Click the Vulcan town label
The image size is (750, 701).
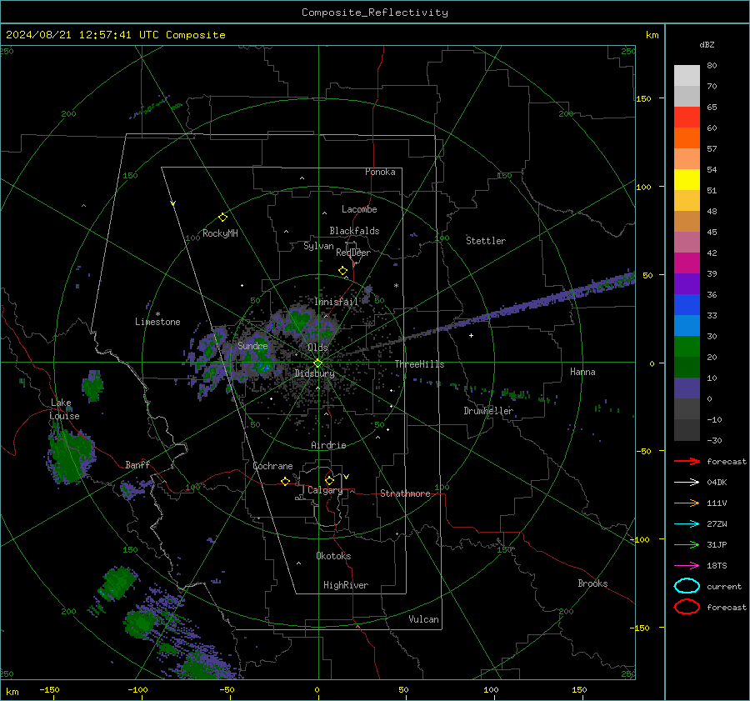point(423,619)
